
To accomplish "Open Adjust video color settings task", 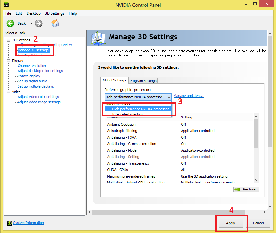I will (38, 97).
